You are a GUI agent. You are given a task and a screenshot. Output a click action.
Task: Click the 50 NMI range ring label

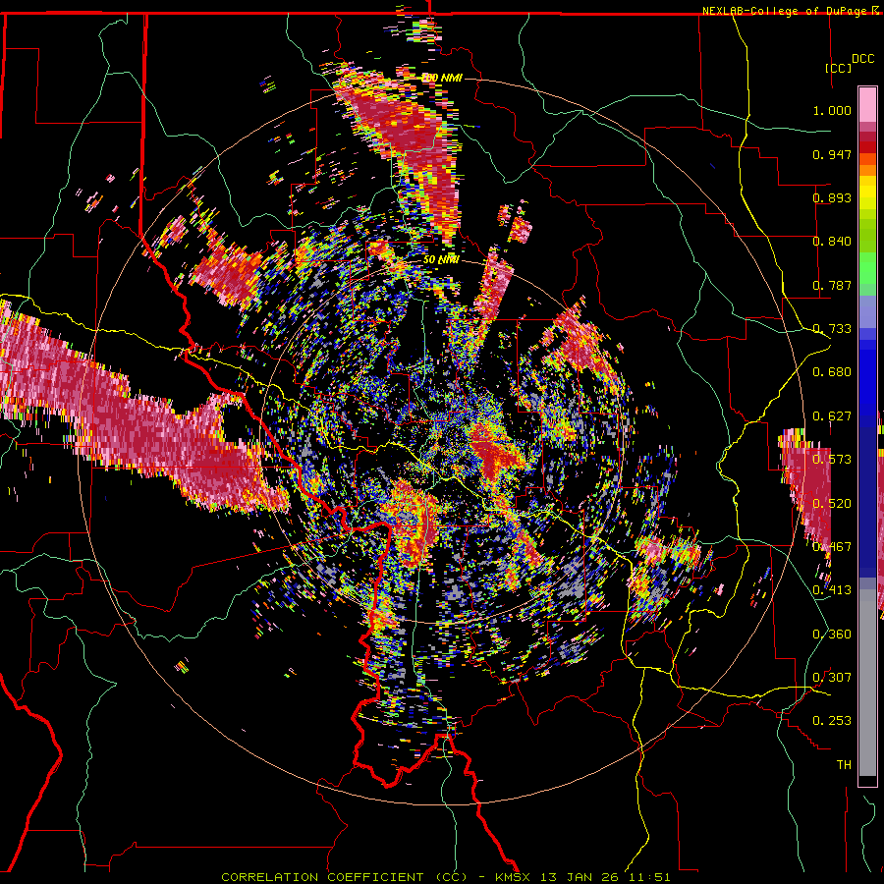coord(441,260)
